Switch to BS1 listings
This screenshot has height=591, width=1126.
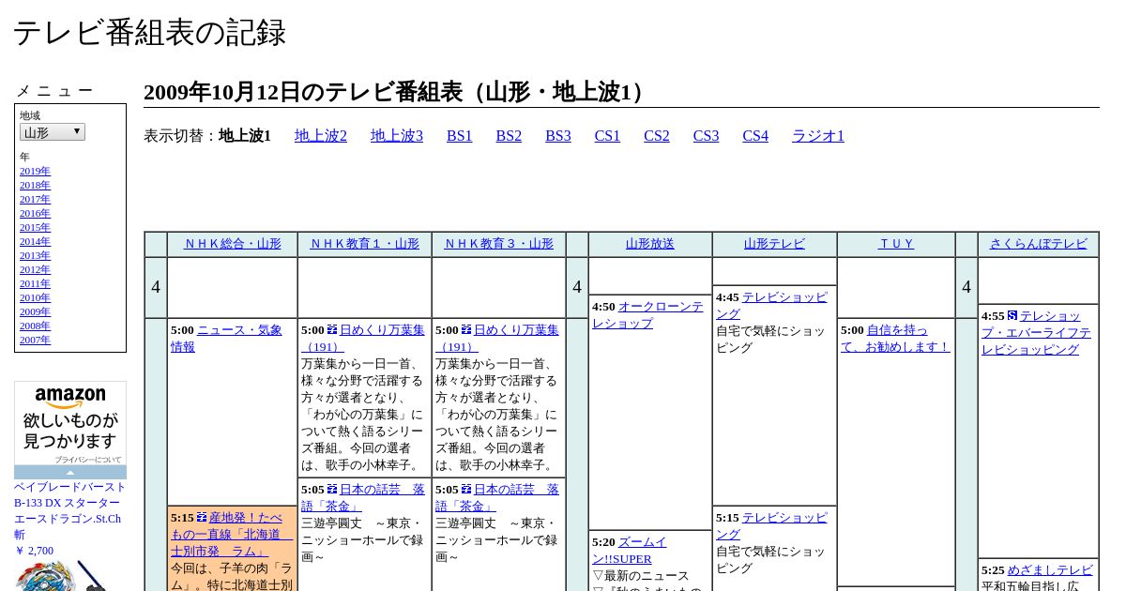[460, 136]
